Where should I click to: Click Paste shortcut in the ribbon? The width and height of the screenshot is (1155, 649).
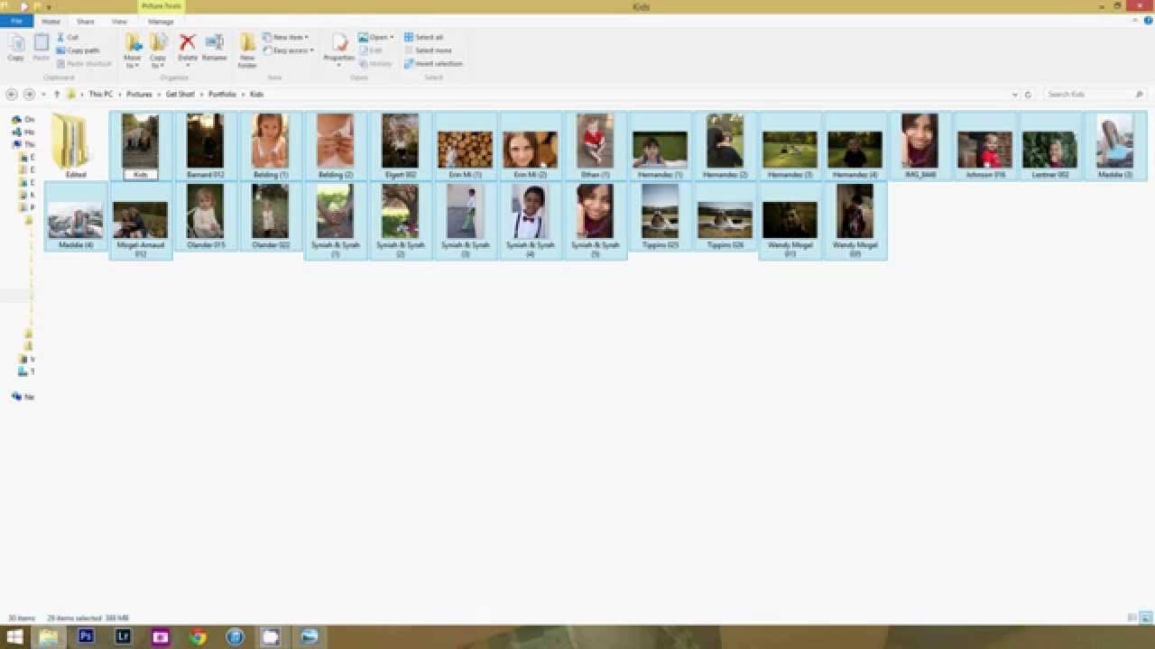pos(84,63)
